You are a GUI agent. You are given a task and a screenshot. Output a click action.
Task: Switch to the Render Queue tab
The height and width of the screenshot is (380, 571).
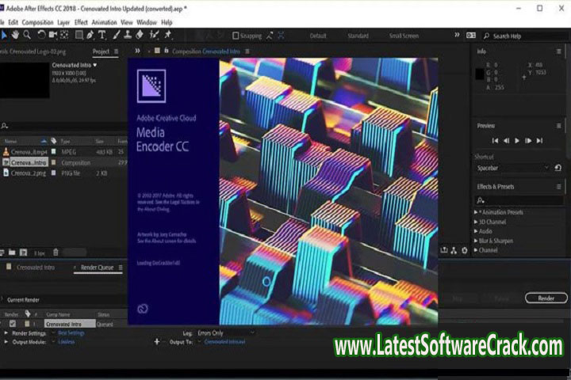click(98, 268)
